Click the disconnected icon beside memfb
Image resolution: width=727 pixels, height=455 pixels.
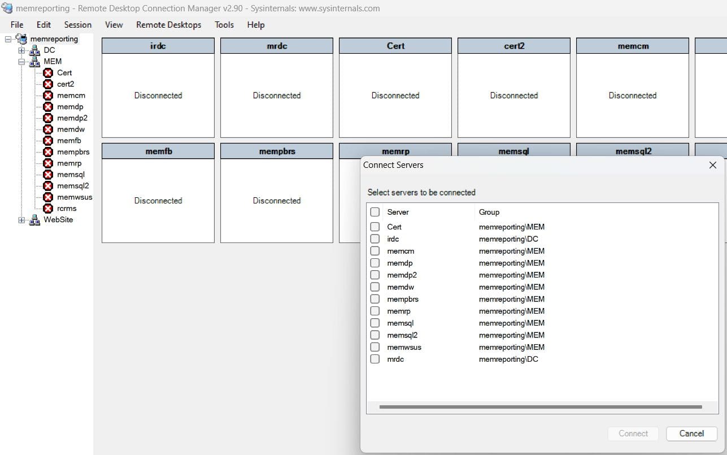48,141
